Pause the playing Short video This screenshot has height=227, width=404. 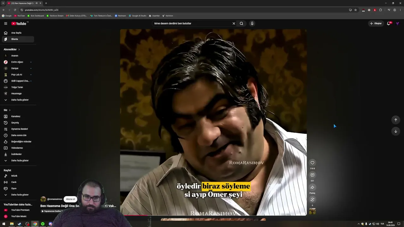coord(213,122)
